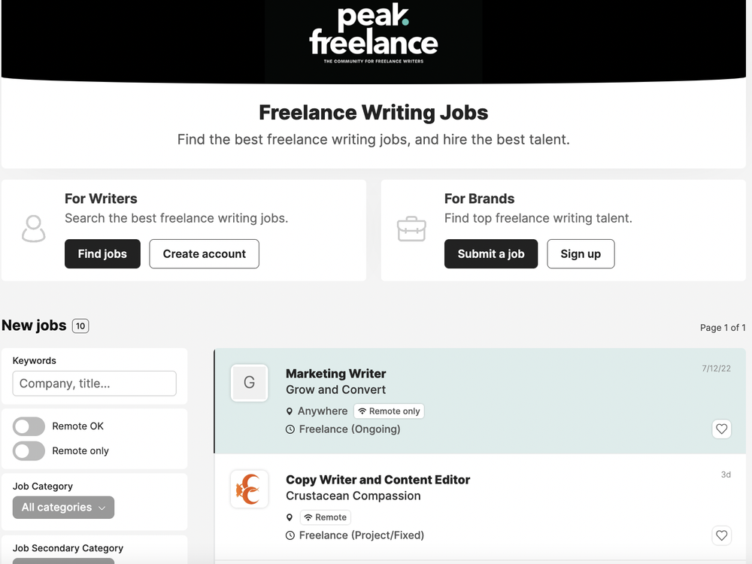
Task: Click the Remote only badge on Marketing Writer
Action: pos(389,411)
